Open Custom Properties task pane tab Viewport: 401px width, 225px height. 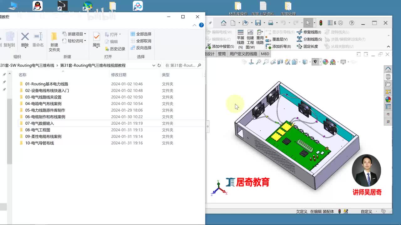pyautogui.click(x=388, y=107)
